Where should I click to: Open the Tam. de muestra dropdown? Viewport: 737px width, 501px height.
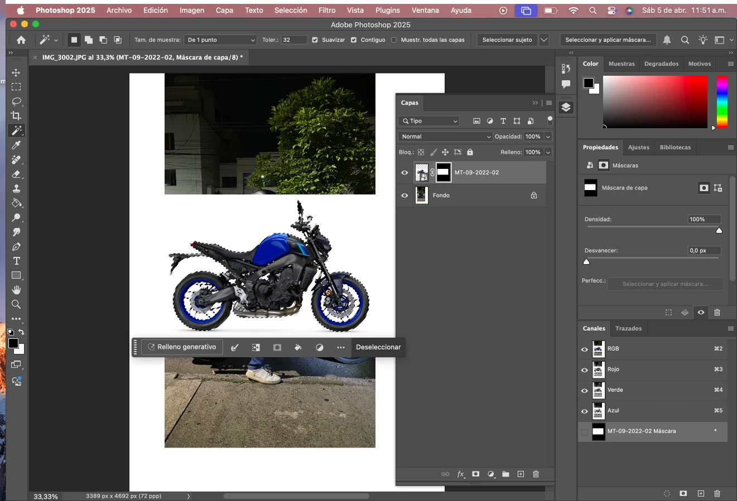(221, 40)
